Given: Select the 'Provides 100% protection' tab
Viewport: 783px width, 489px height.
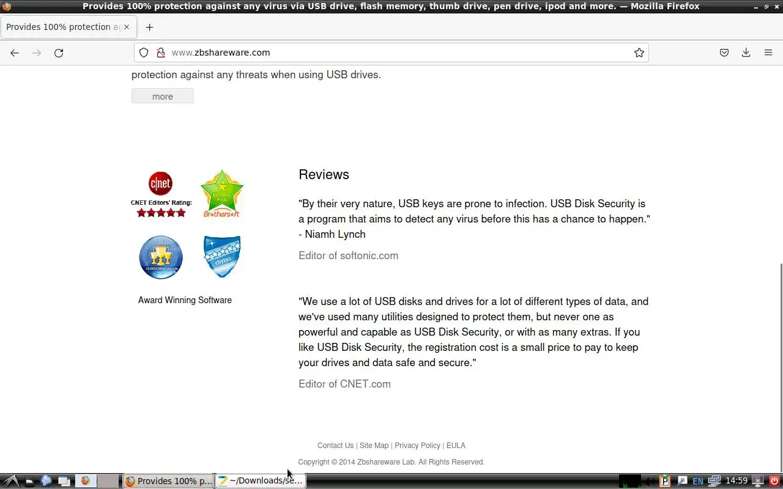Looking at the screenshot, I should [67, 27].
